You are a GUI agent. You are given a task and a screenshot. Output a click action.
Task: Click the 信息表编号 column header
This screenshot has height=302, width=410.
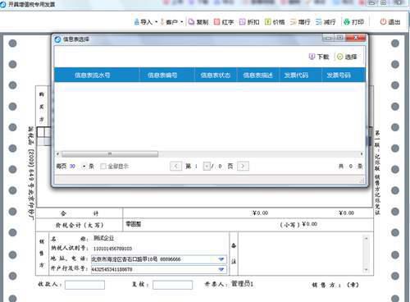point(167,75)
